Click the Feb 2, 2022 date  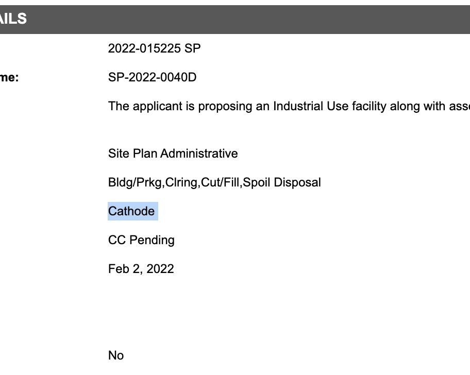coord(141,269)
